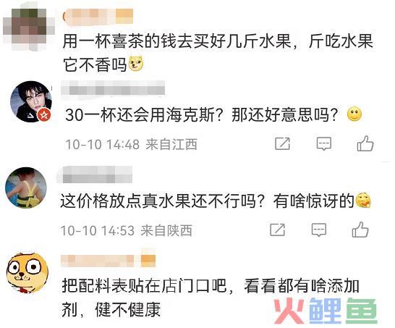Like the comment from Jiangxi
The height and width of the screenshot is (328, 395).
point(365,143)
